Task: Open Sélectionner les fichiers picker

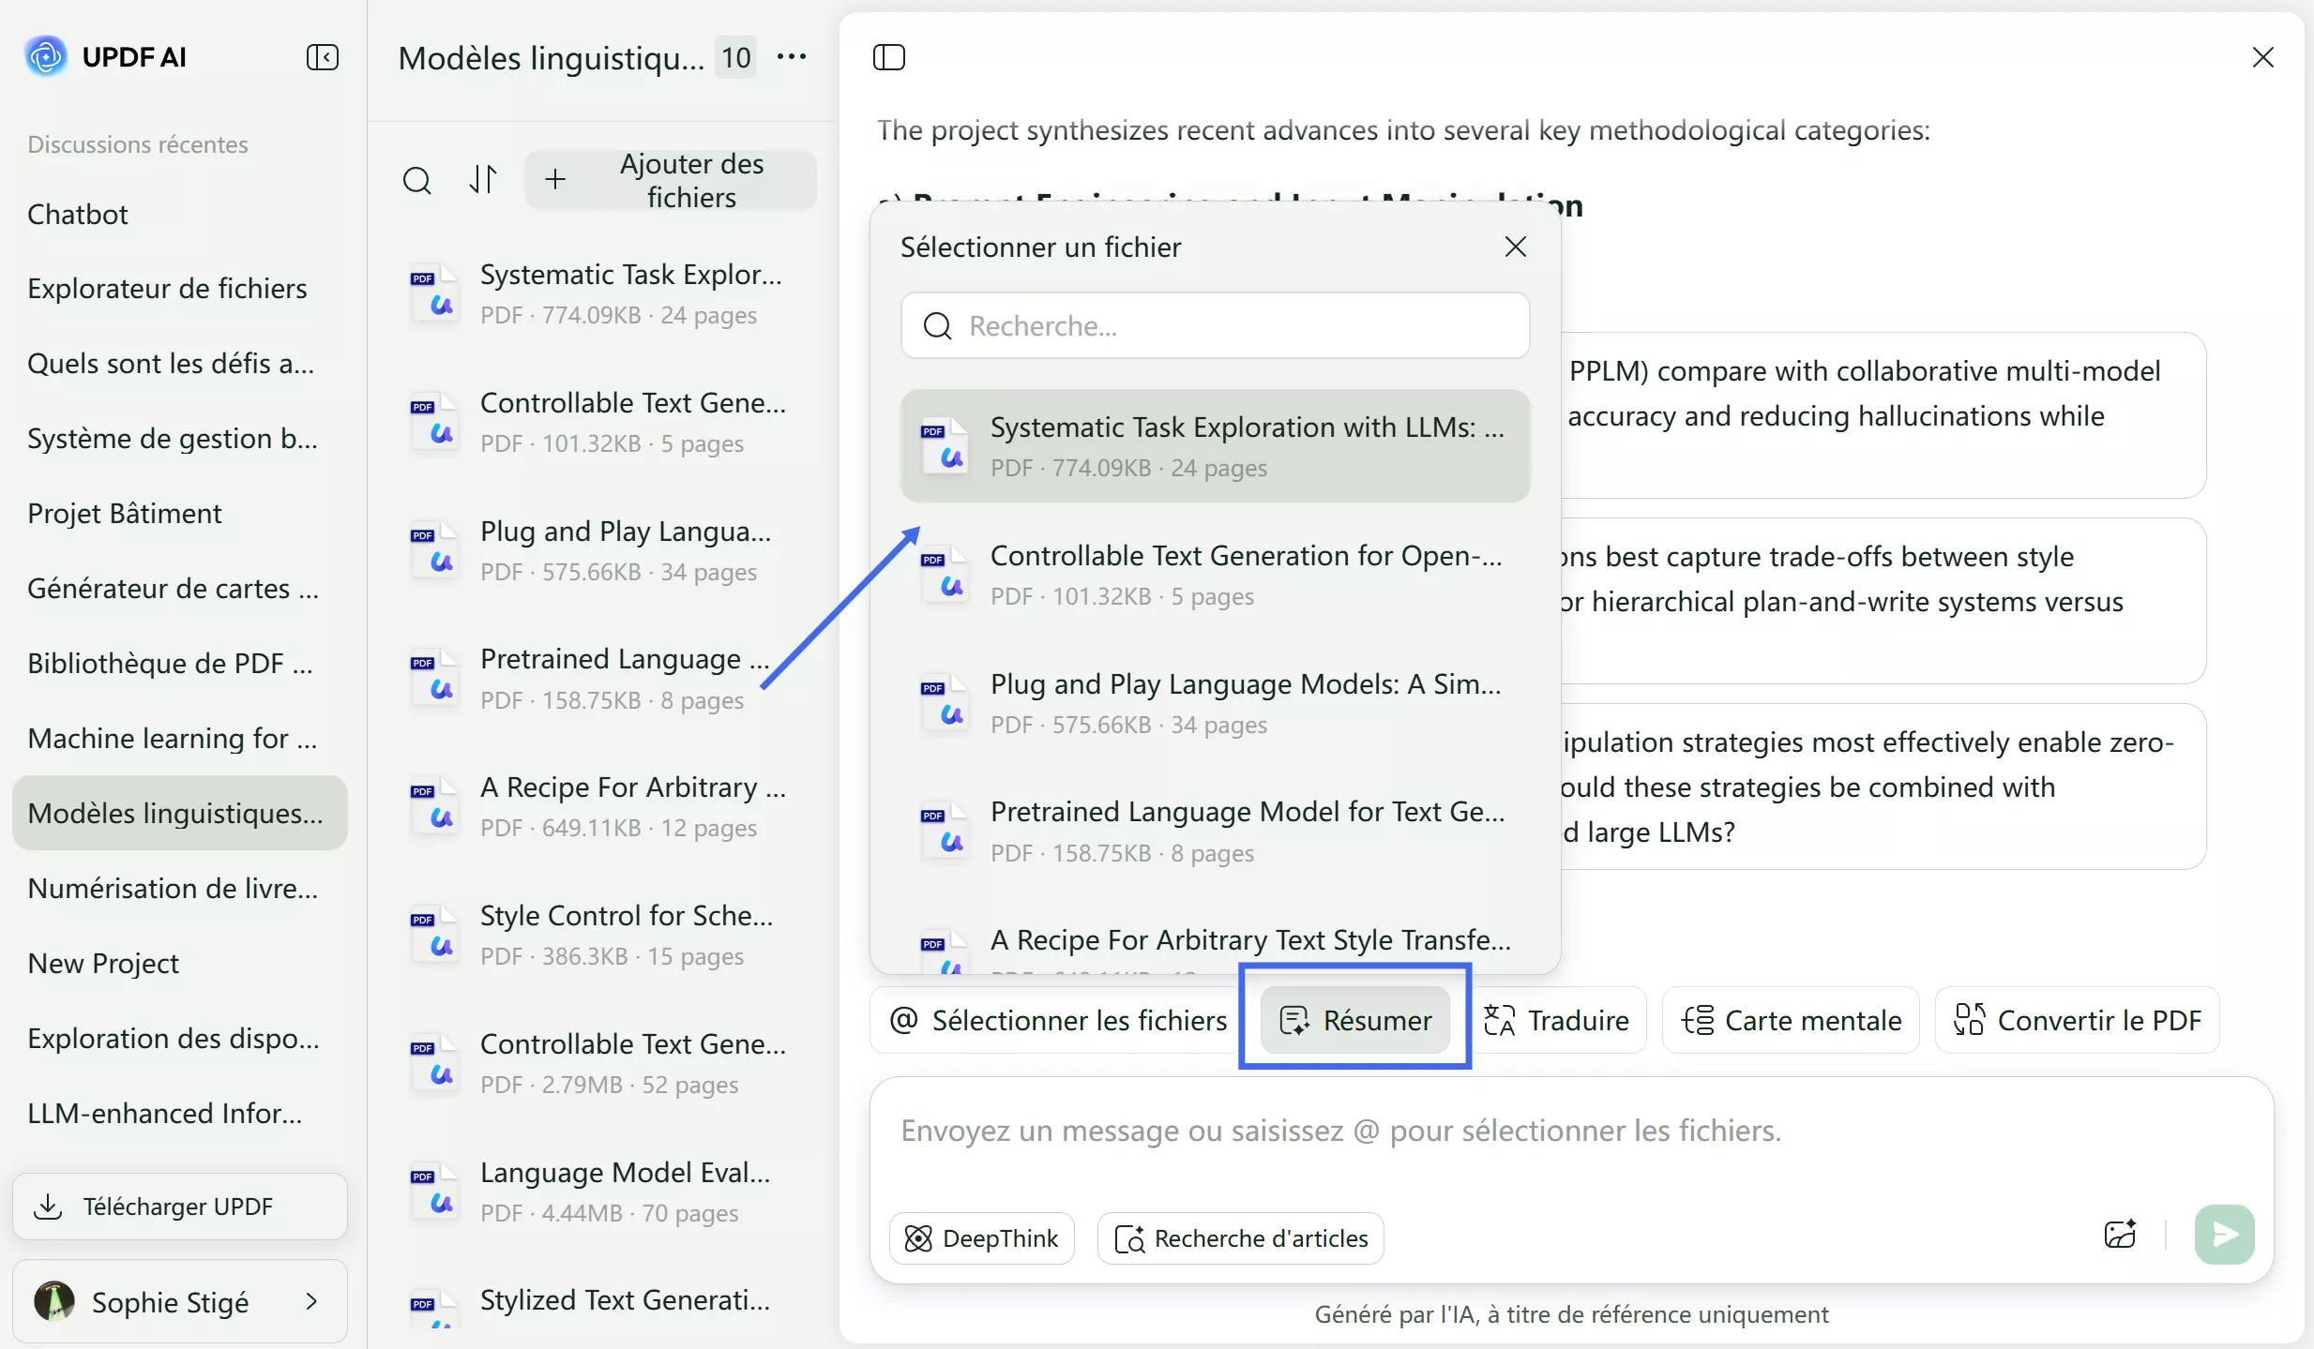Action: [x=1058, y=1020]
